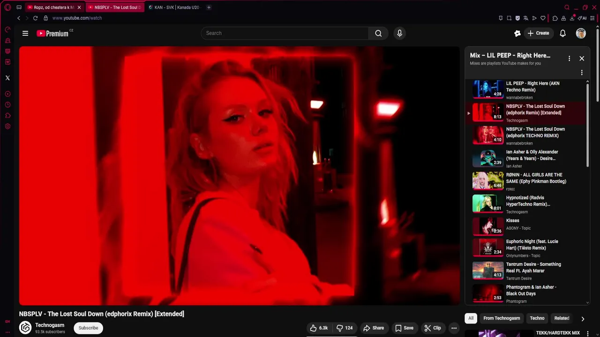Select the All filter chip
The image size is (600, 337).
[471, 318]
